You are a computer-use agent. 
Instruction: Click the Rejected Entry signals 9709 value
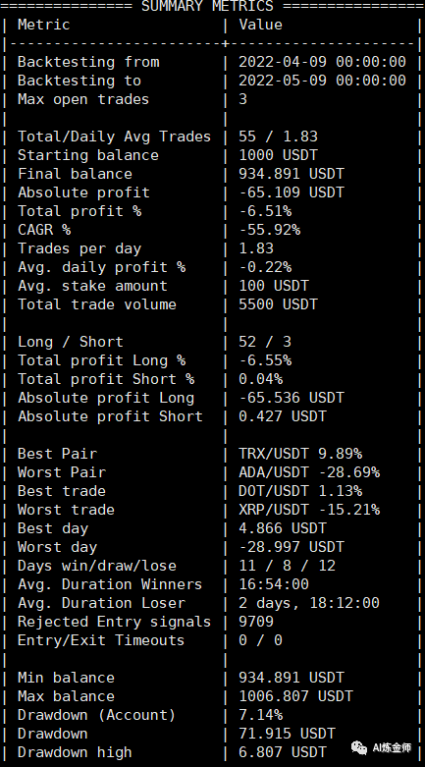[256, 622]
